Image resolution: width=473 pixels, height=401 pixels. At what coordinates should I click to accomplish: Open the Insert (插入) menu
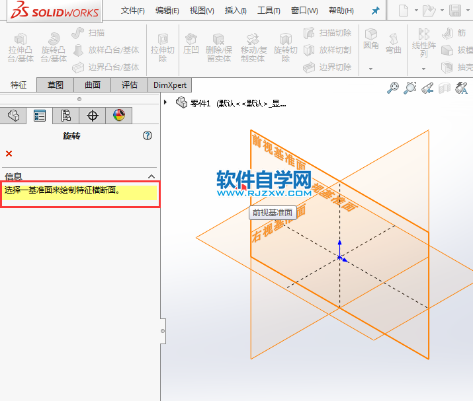pyautogui.click(x=236, y=11)
